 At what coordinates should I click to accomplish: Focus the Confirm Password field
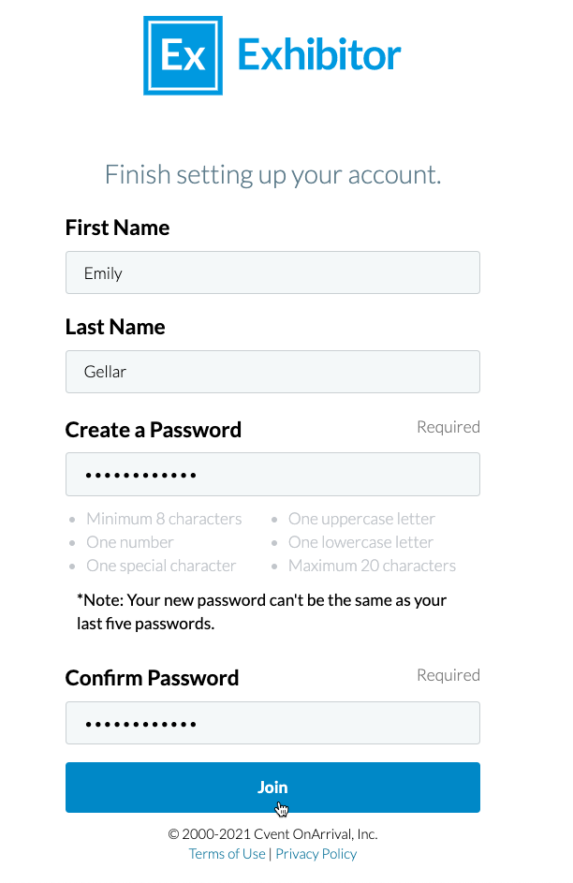point(272,722)
